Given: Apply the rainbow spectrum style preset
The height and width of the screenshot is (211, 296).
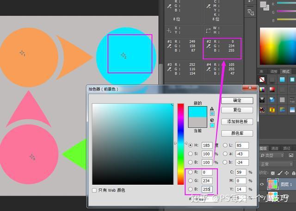Looking at the screenshot, I should pos(262,89).
